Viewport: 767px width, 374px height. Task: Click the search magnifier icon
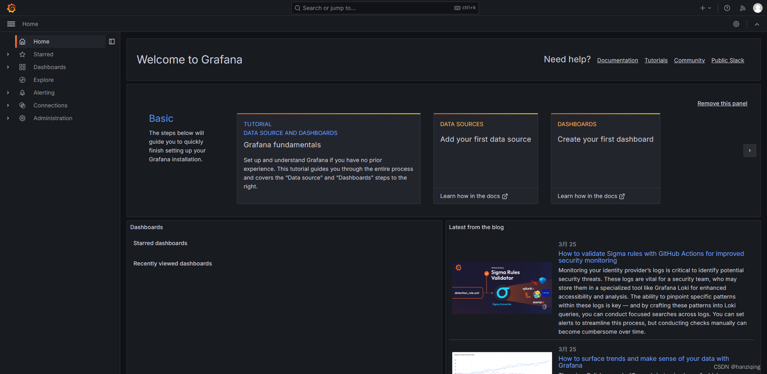pyautogui.click(x=298, y=8)
